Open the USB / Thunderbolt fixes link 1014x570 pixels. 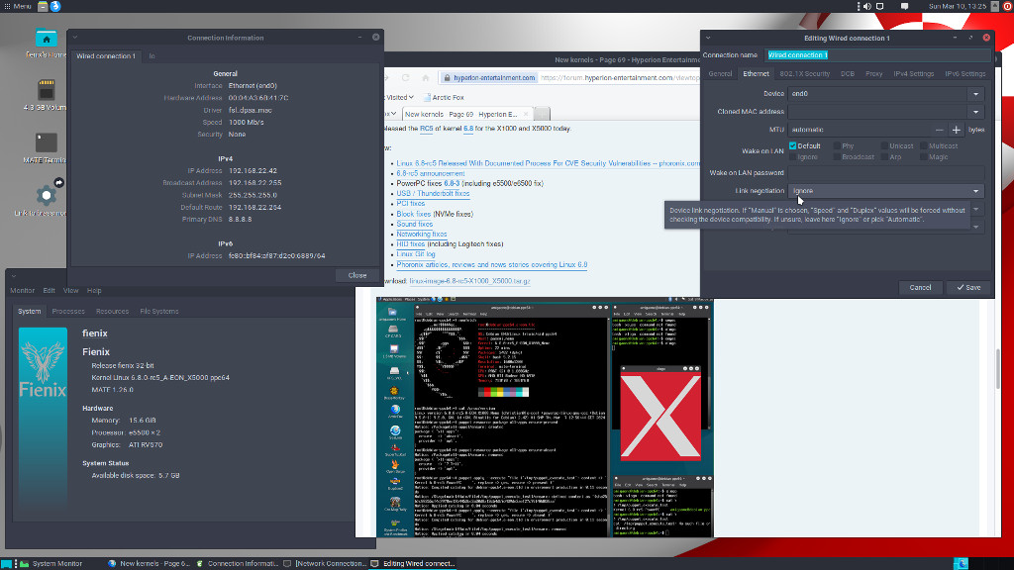coord(433,194)
